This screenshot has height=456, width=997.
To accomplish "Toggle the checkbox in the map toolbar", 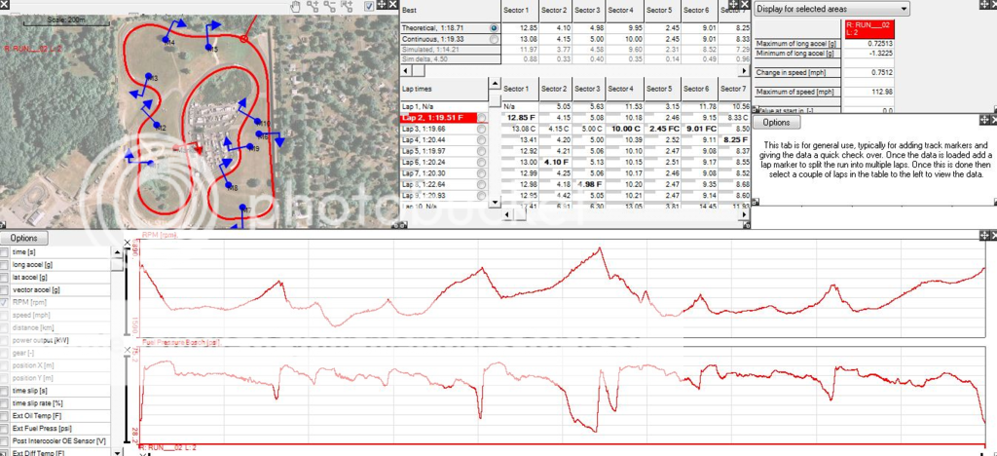I will click(368, 6).
